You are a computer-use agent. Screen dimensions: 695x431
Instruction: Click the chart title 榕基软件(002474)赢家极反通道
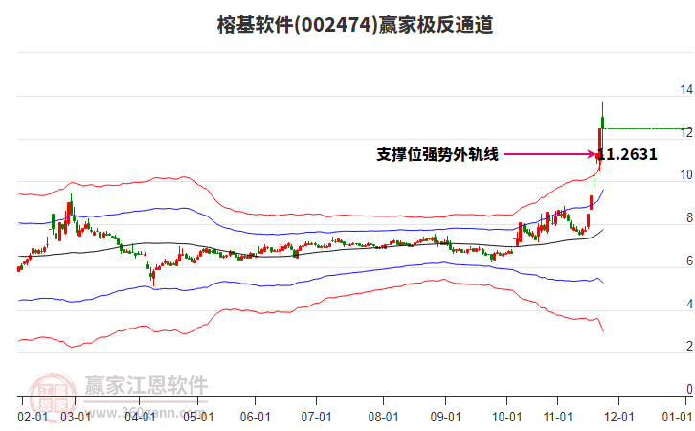(355, 25)
